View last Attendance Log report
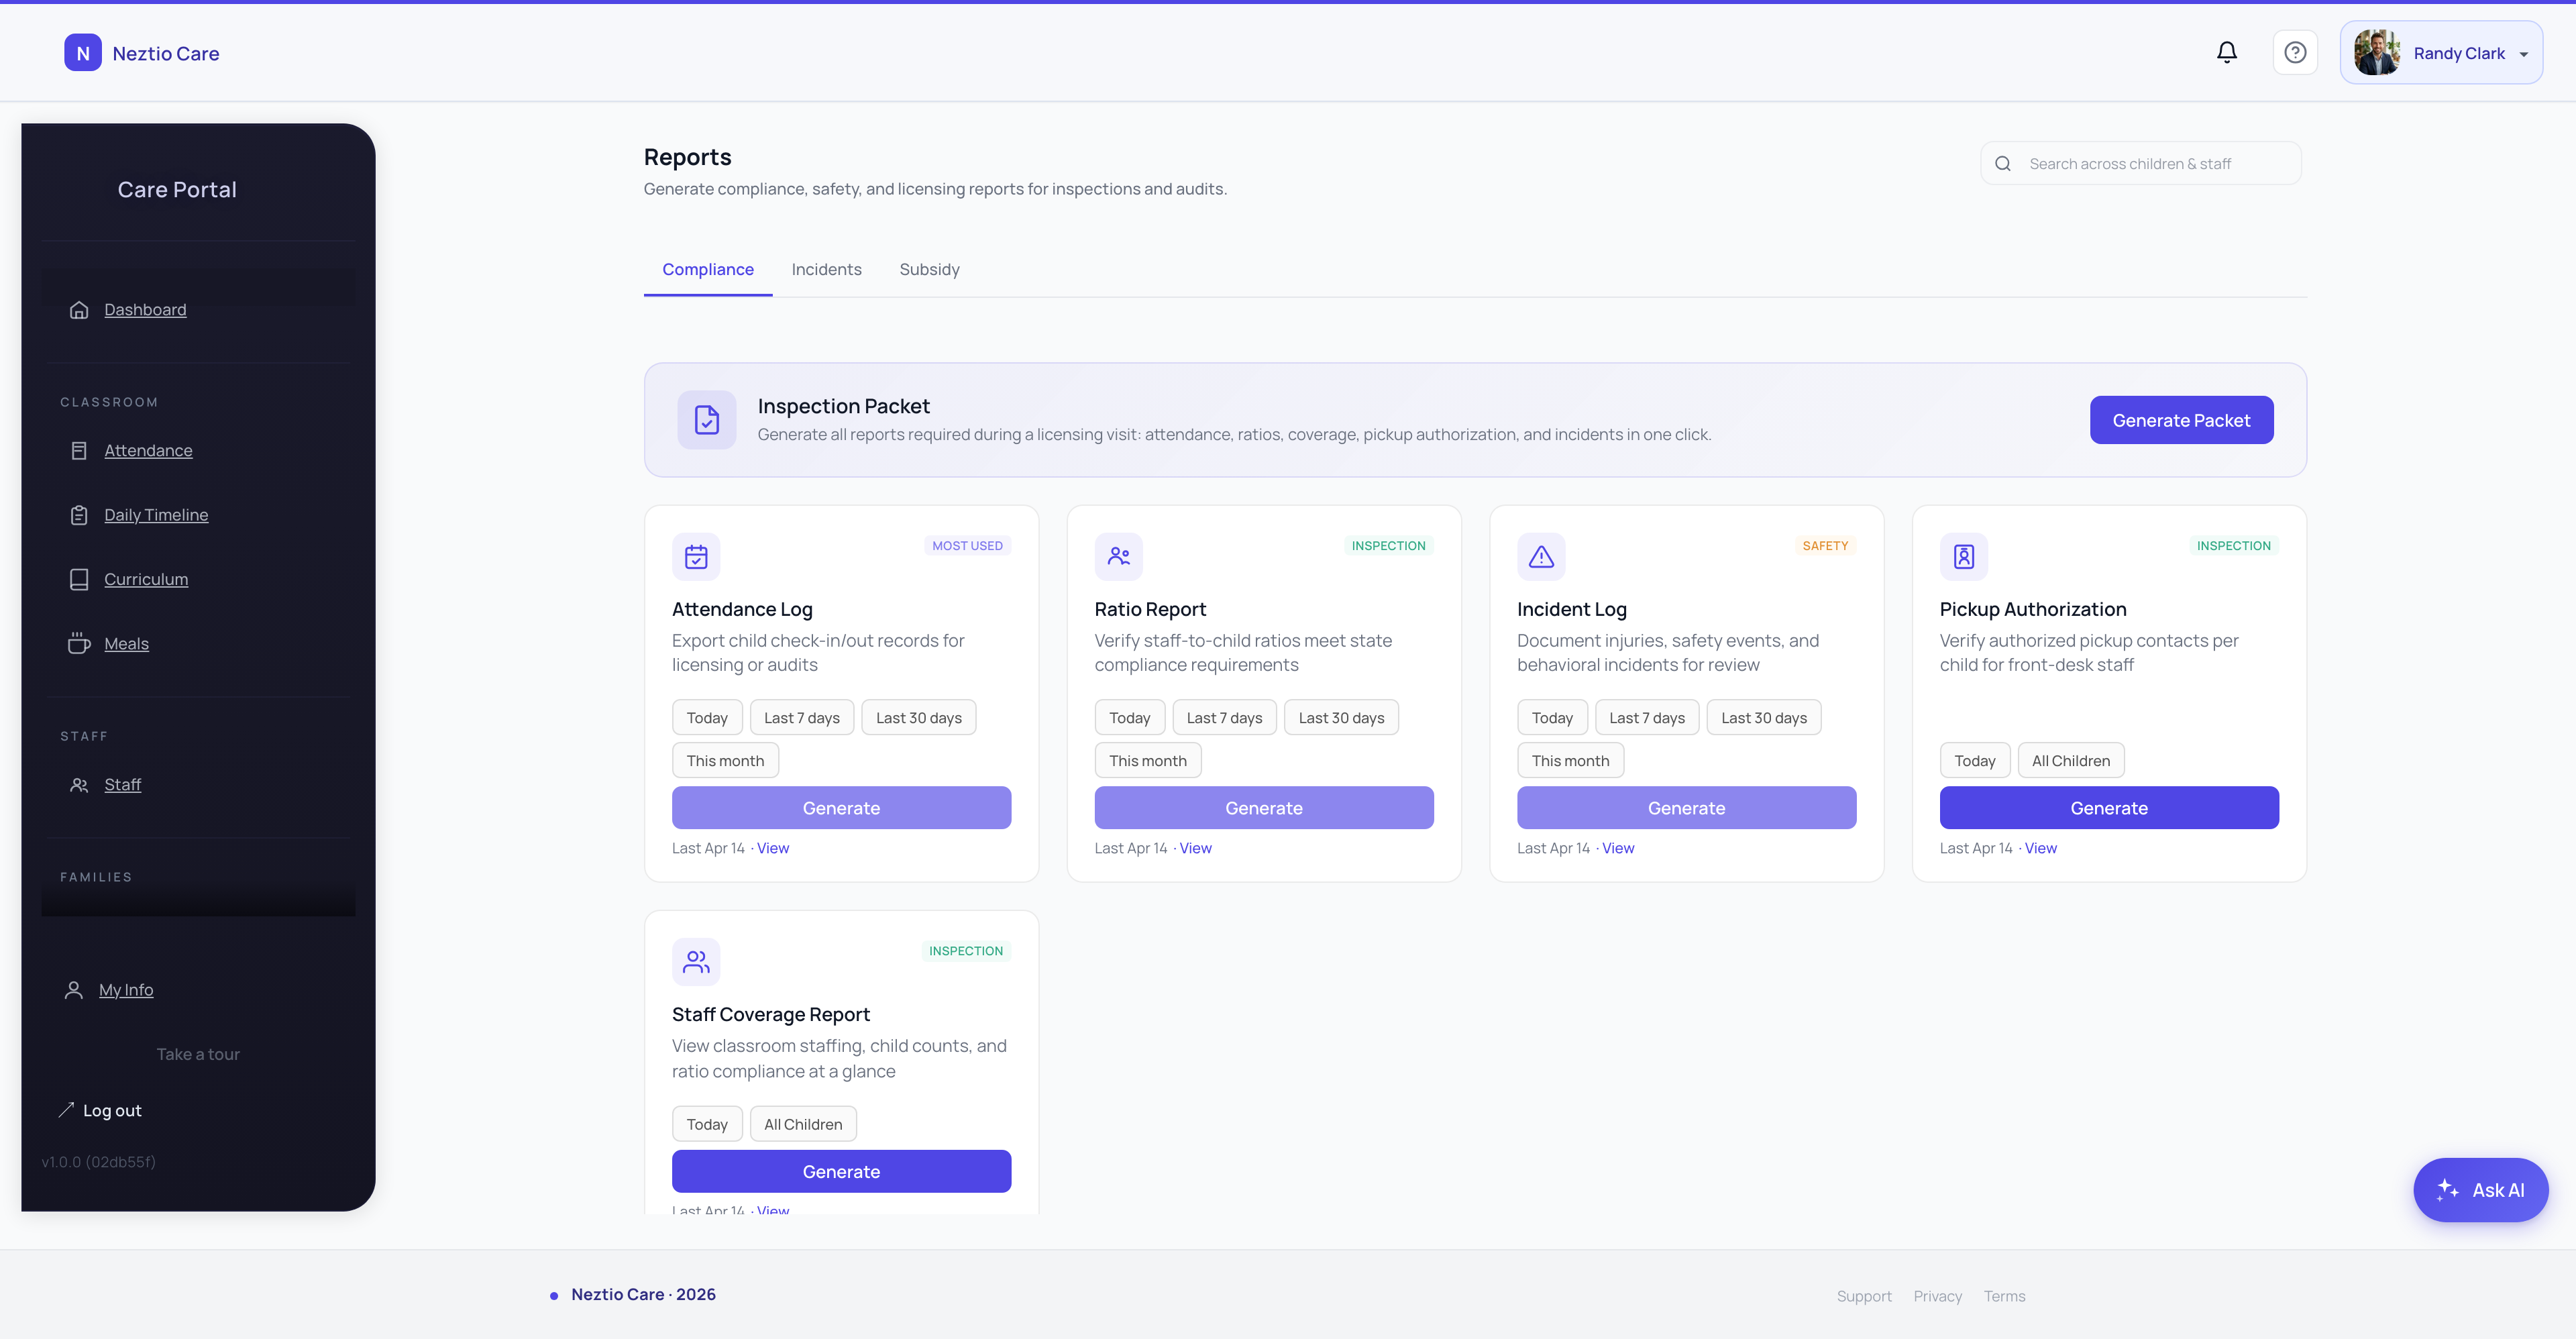 click(773, 848)
